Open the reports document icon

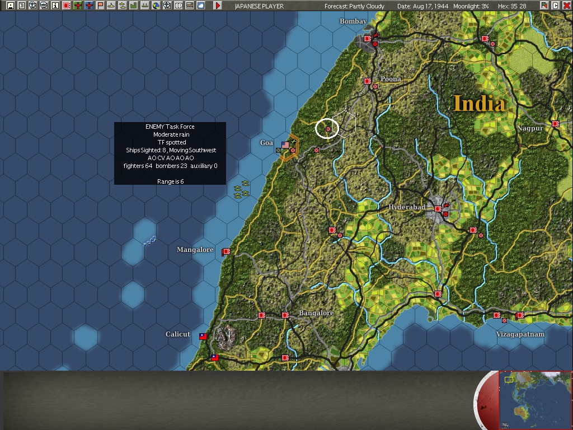point(22,6)
